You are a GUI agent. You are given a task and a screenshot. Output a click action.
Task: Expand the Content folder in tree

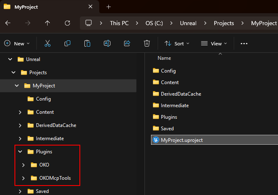pos(20,112)
